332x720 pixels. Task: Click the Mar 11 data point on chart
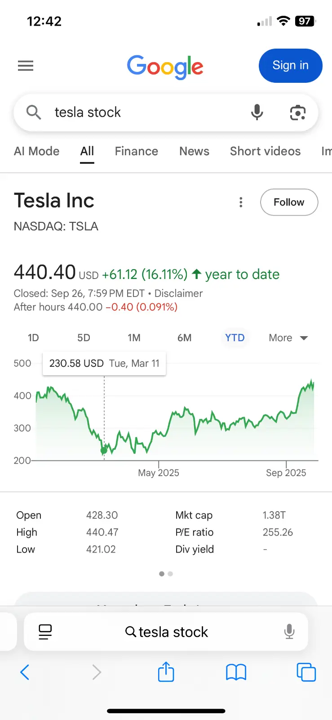tap(104, 450)
